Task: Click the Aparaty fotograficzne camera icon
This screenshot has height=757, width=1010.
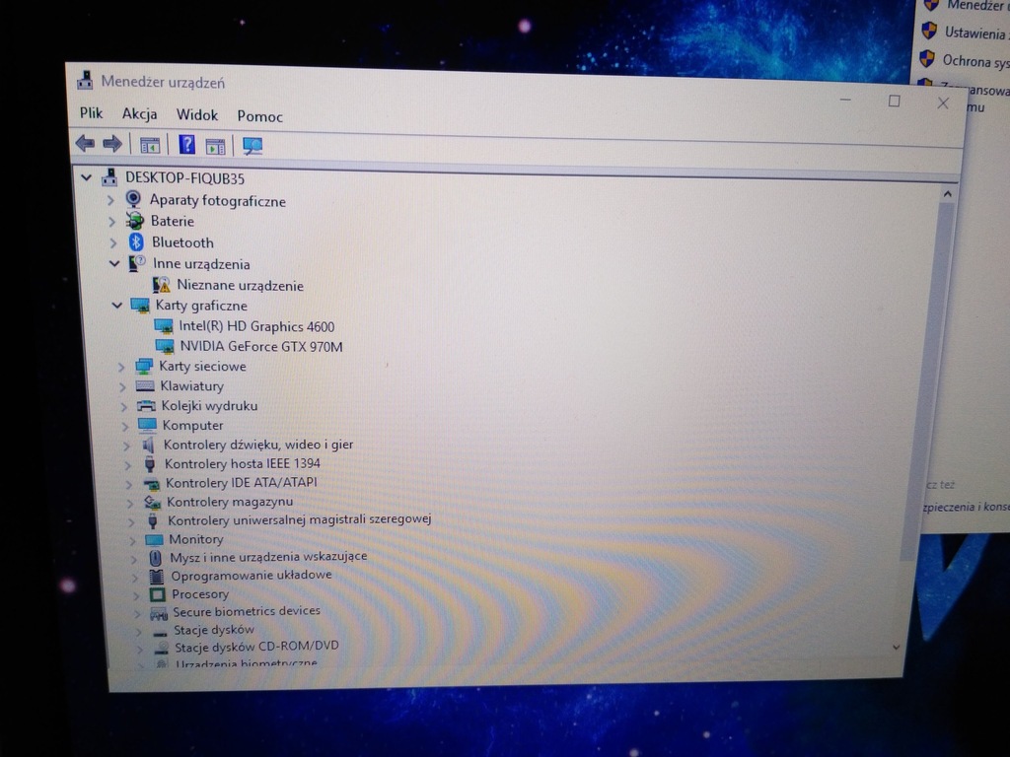Action: (133, 199)
